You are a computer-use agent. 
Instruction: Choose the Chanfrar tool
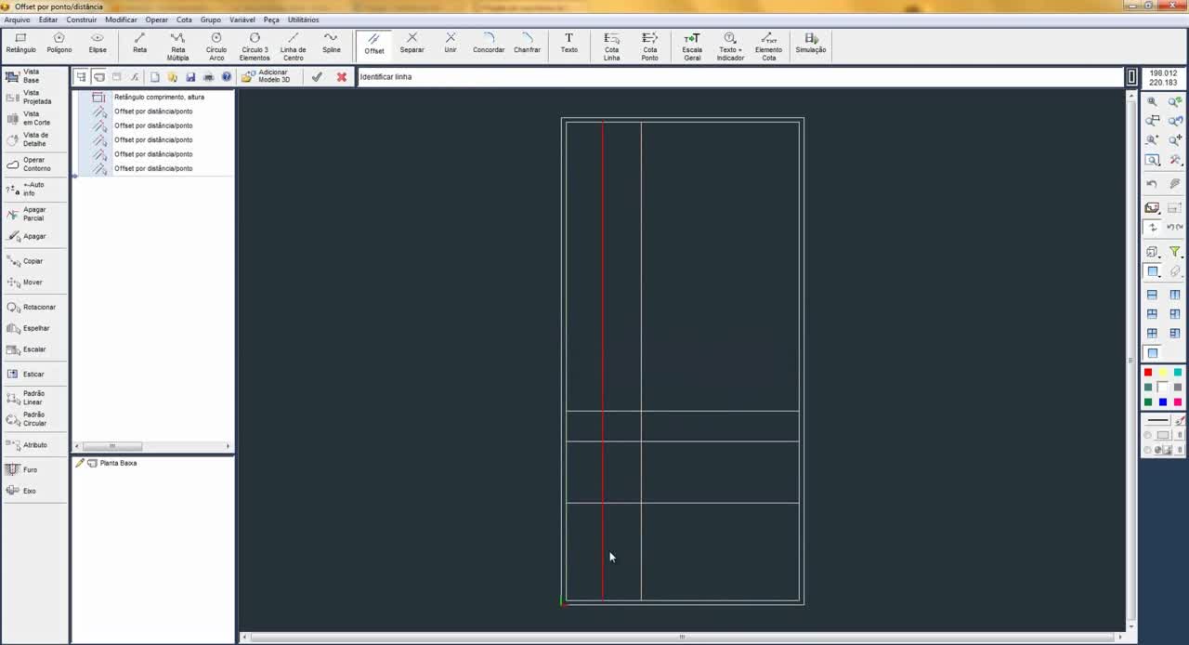pos(527,43)
